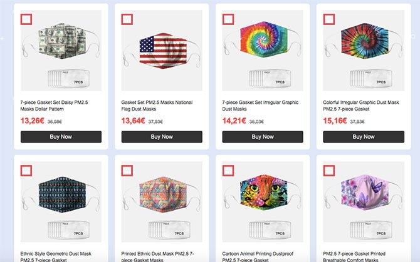Tick checkbox on red-green tie-dye mask card
The height and width of the screenshot is (262, 420).
[x=328, y=19]
